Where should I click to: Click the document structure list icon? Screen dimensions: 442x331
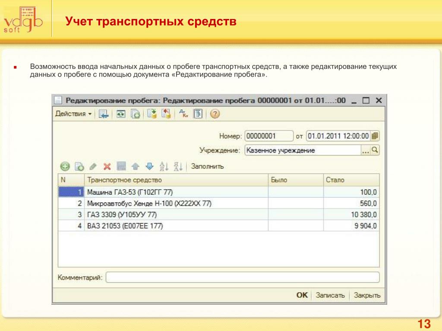(198, 114)
